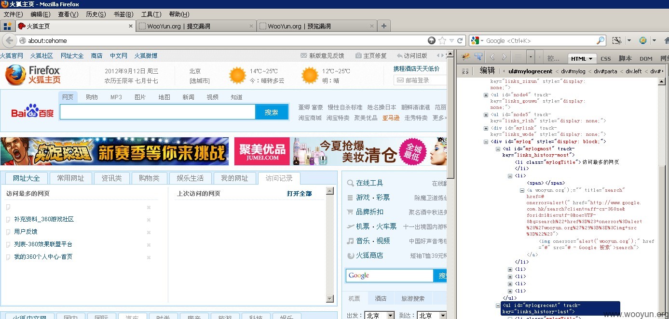This screenshot has height=319, width=669.
Task: Click the Firebug 编辑 button
Action: 487,71
